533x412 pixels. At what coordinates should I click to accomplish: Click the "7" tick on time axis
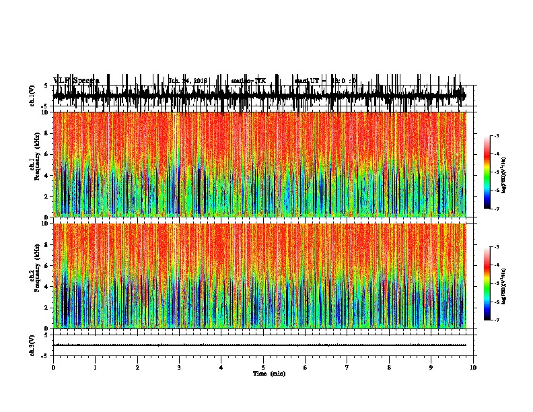(x=347, y=368)
